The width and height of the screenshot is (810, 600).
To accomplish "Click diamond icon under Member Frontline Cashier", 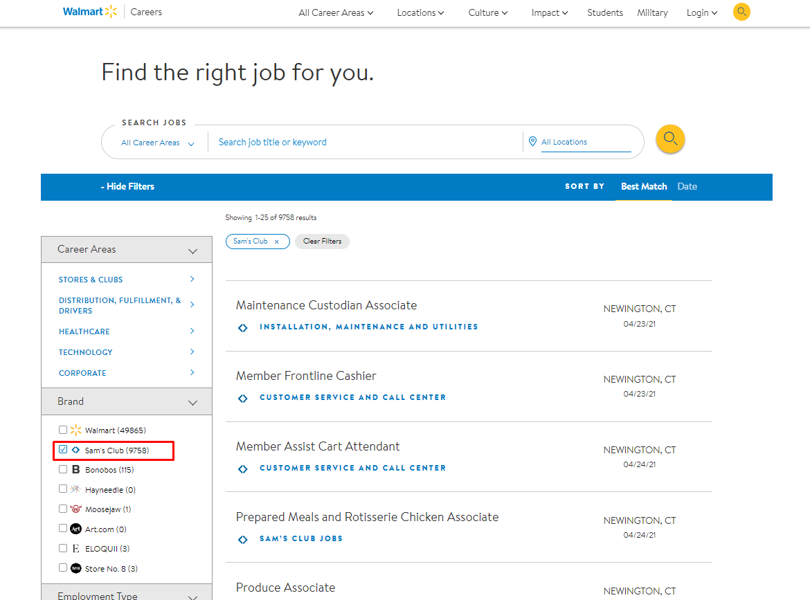I will (x=243, y=398).
